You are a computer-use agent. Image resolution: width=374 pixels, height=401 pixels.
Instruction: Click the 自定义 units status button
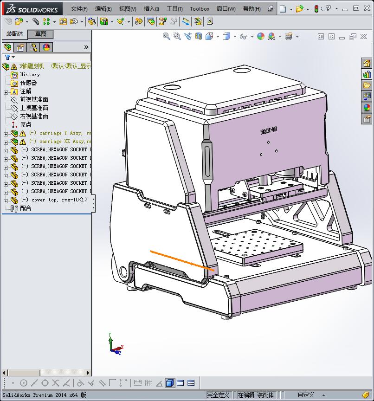click(306, 395)
